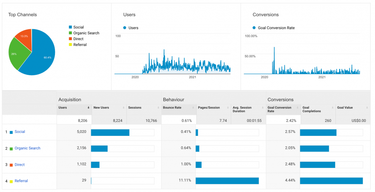Open the Referral channel link

(21, 181)
